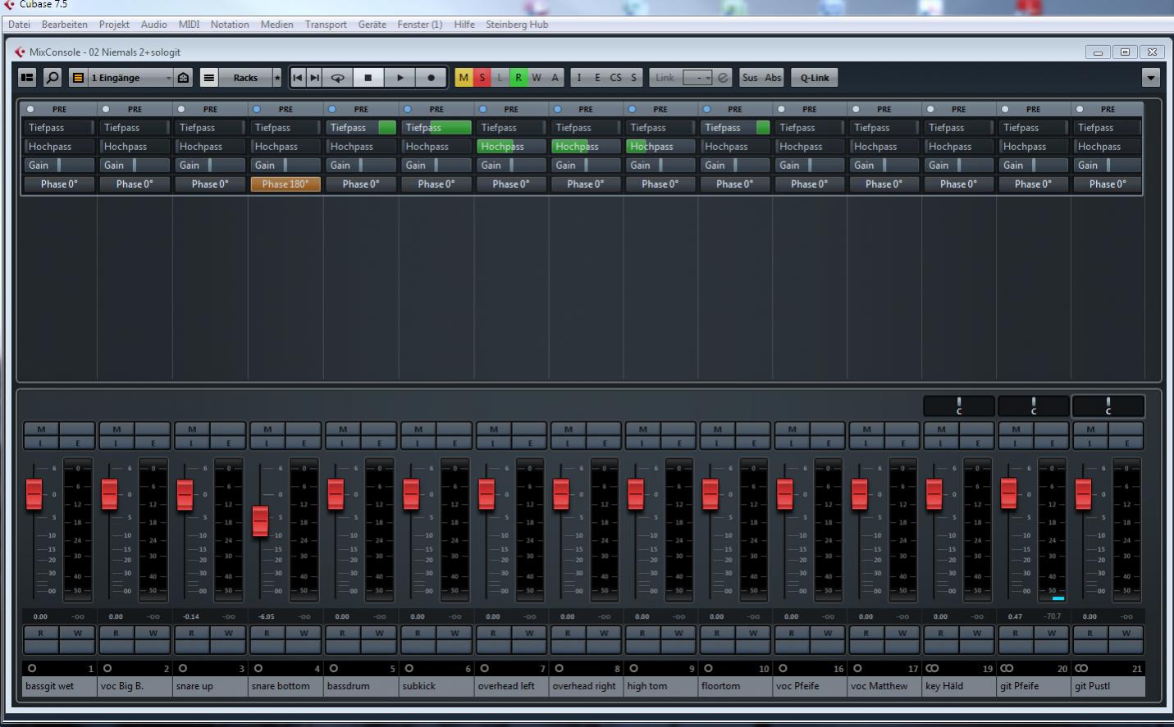The height and width of the screenshot is (727, 1174).
Task: Start playback with the Play button
Action: [400, 78]
